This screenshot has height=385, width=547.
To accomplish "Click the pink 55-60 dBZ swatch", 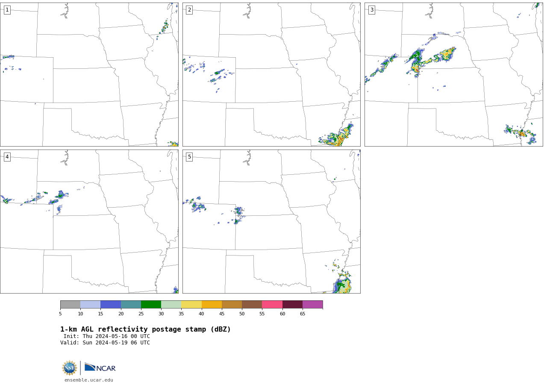I will 272,304.
